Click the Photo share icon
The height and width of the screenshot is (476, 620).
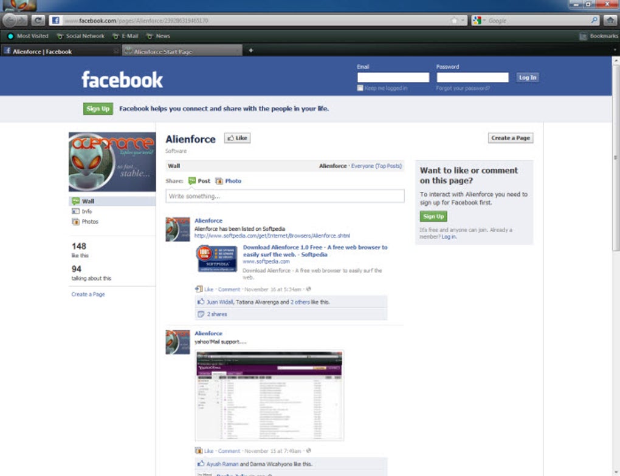point(219,181)
